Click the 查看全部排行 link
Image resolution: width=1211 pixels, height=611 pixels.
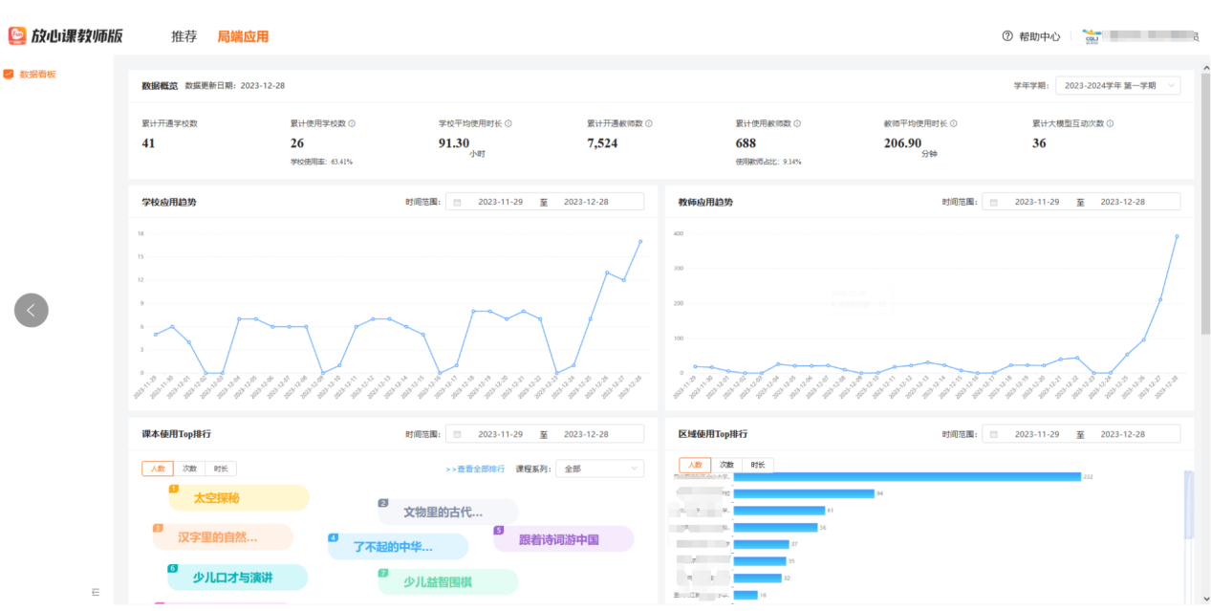pos(474,469)
